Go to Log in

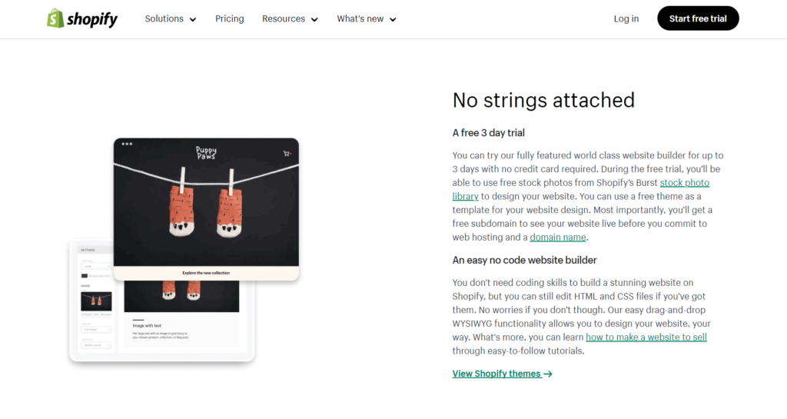click(626, 19)
